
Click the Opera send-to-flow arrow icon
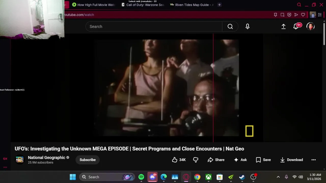coord(296,15)
